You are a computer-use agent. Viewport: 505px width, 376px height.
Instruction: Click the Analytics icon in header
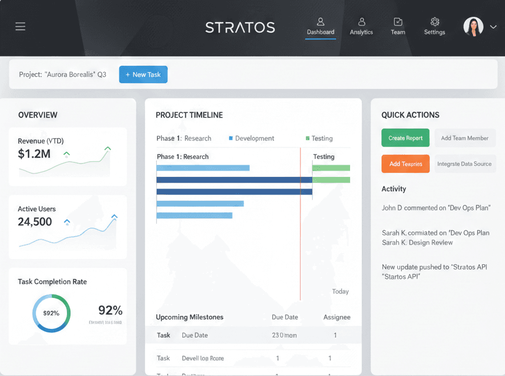coord(361,22)
